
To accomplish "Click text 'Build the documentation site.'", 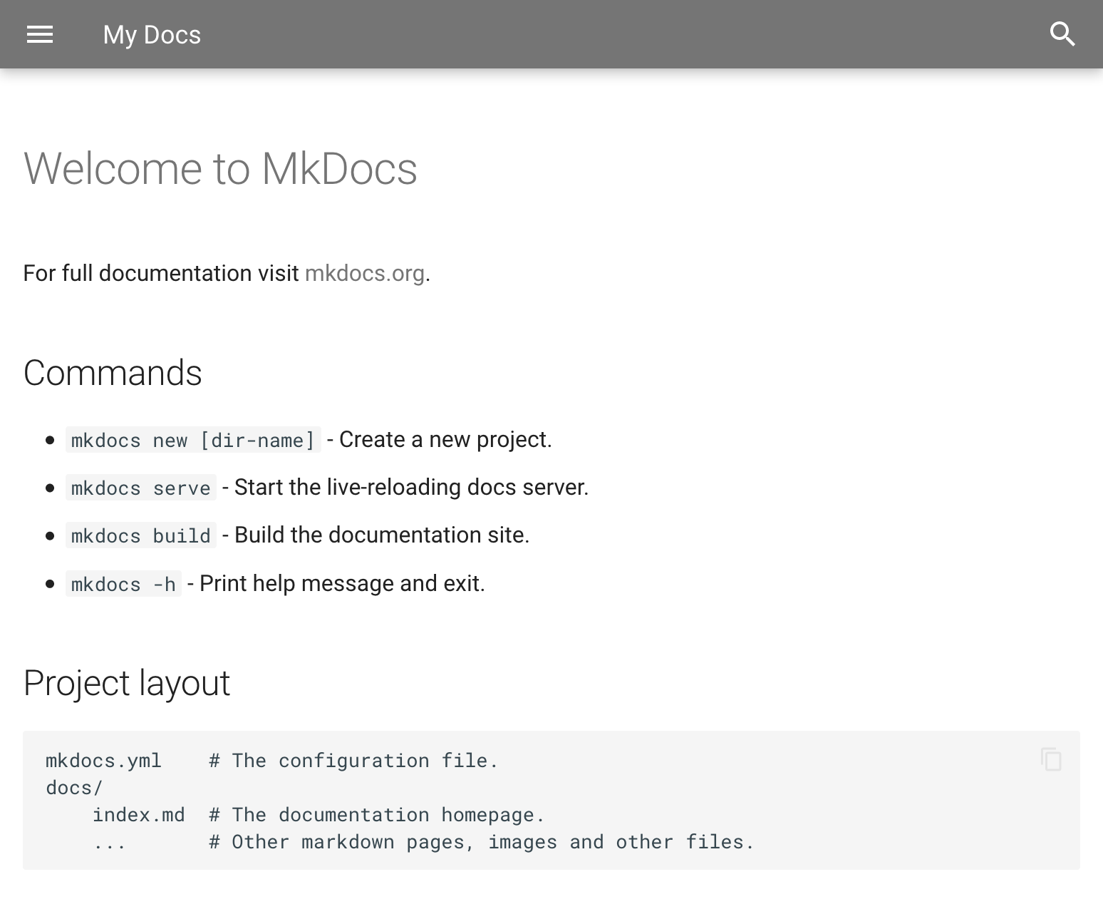I will point(382,535).
